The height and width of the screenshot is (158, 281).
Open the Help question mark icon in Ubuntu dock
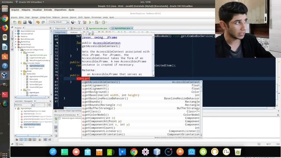point(5,66)
